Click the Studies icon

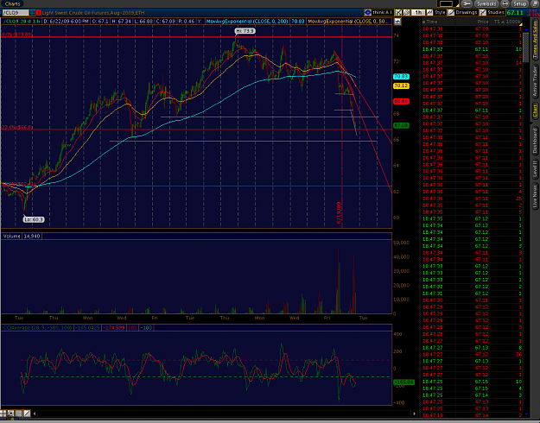point(483,12)
